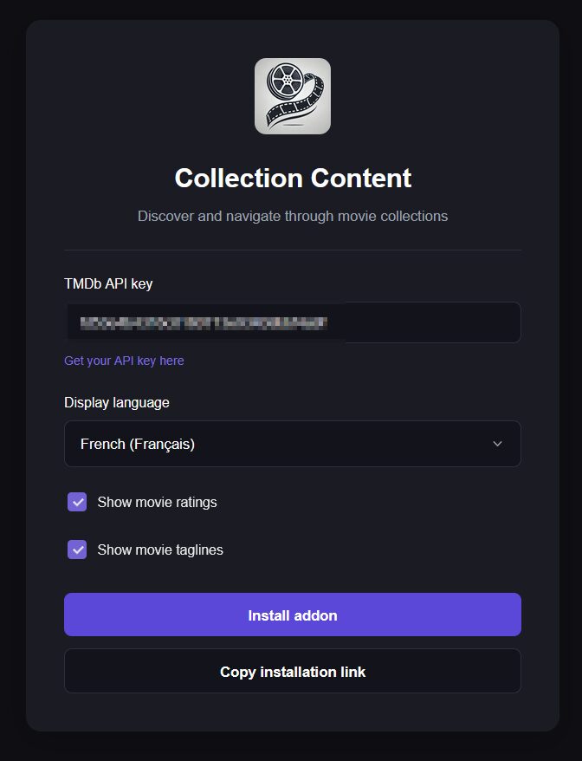The width and height of the screenshot is (582, 761).
Task: Click the chevron arrow in language selector
Action: click(x=497, y=444)
